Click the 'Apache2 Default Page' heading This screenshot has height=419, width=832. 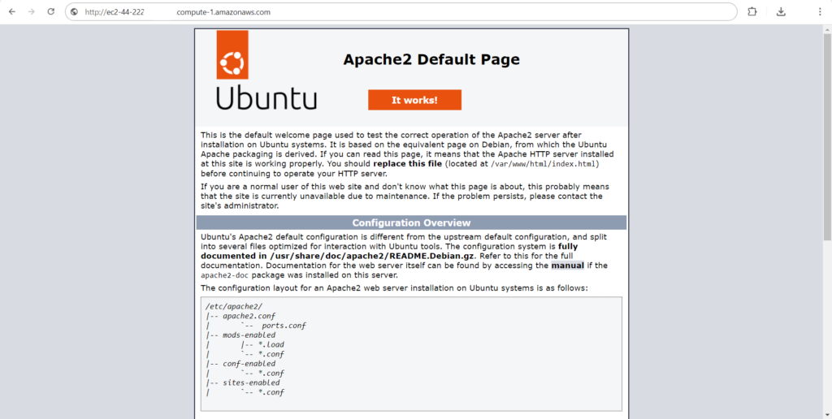tap(431, 59)
